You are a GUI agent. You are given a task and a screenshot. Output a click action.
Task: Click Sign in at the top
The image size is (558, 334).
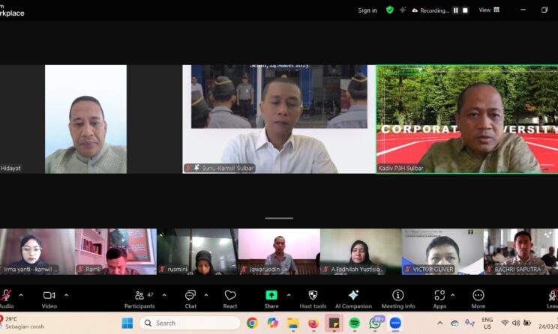pos(367,10)
